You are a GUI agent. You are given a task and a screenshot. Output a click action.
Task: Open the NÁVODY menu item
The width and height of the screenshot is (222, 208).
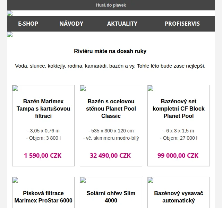71,24
